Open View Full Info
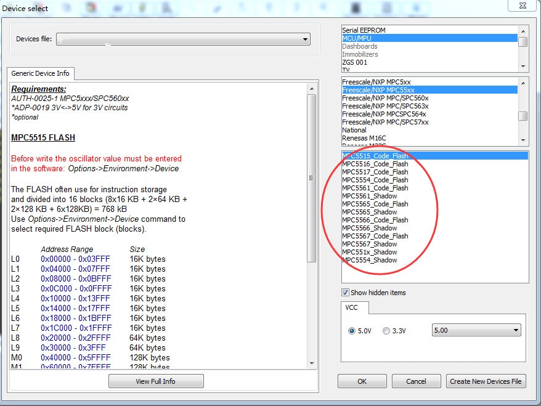Screen dimensions: 541x406 pyautogui.click(x=155, y=381)
